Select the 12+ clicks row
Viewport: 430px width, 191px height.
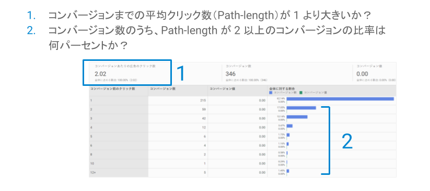tap(243, 173)
